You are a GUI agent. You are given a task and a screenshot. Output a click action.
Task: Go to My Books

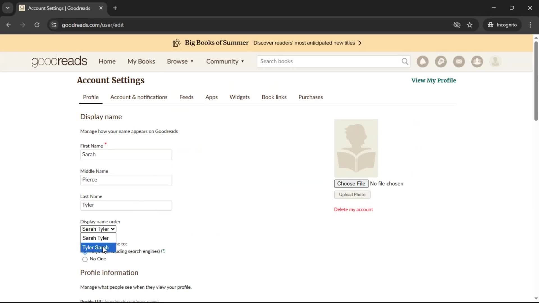point(141,61)
